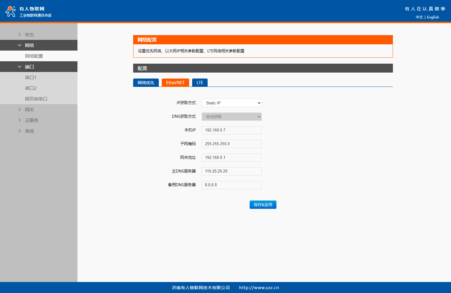Click the 子网掩码 input field
This screenshot has width=451, height=293.
231,144
